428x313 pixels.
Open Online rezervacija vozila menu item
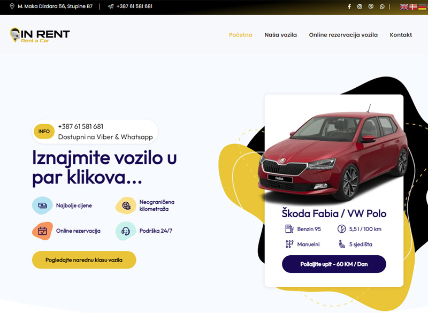pyautogui.click(x=343, y=35)
